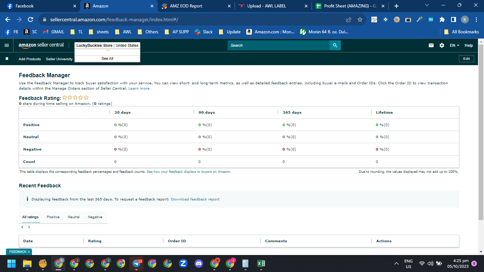Open the TL bookmark folder

coord(77,32)
